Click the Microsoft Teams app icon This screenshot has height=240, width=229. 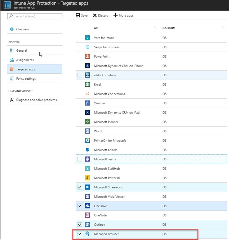pyautogui.click(x=87, y=159)
